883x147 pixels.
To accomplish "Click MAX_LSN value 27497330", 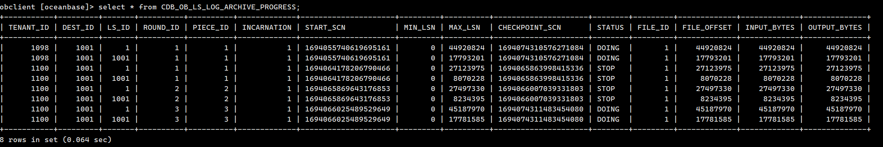I will (x=466, y=89).
